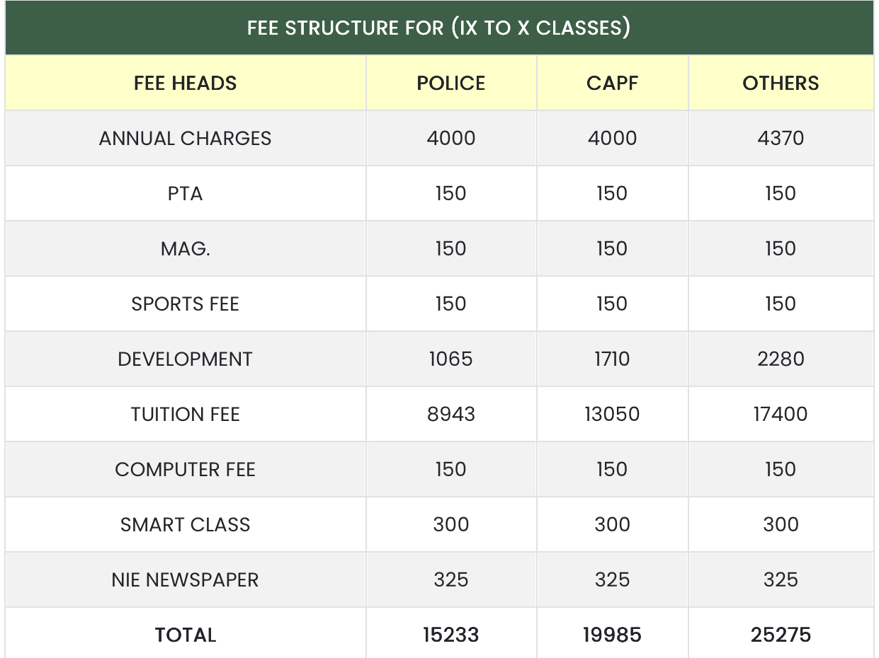Click the TUITION FEE row label
The height and width of the screenshot is (658, 879).
[186, 414]
